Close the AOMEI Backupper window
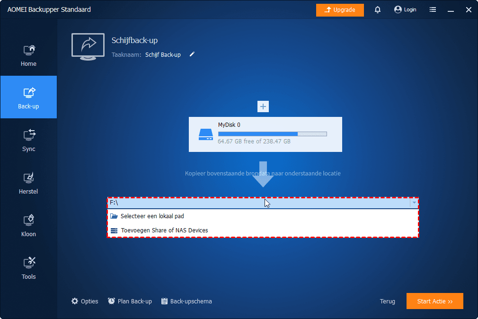Viewport: 478px width, 319px height. coord(469,10)
